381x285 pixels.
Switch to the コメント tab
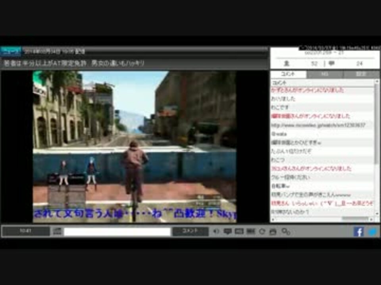tap(289, 74)
